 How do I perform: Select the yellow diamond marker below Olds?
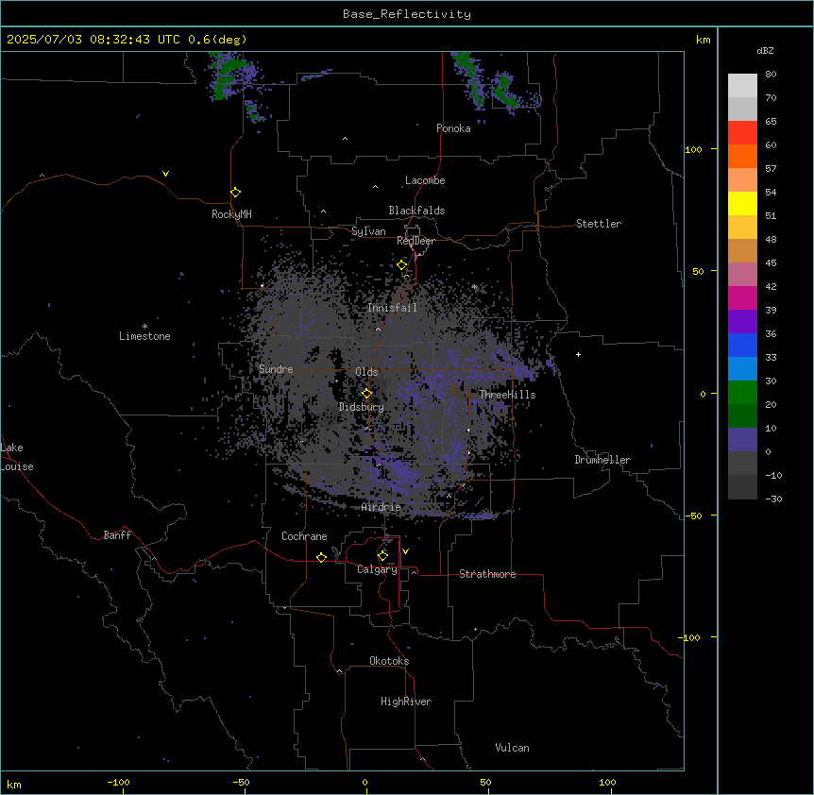pos(367,394)
